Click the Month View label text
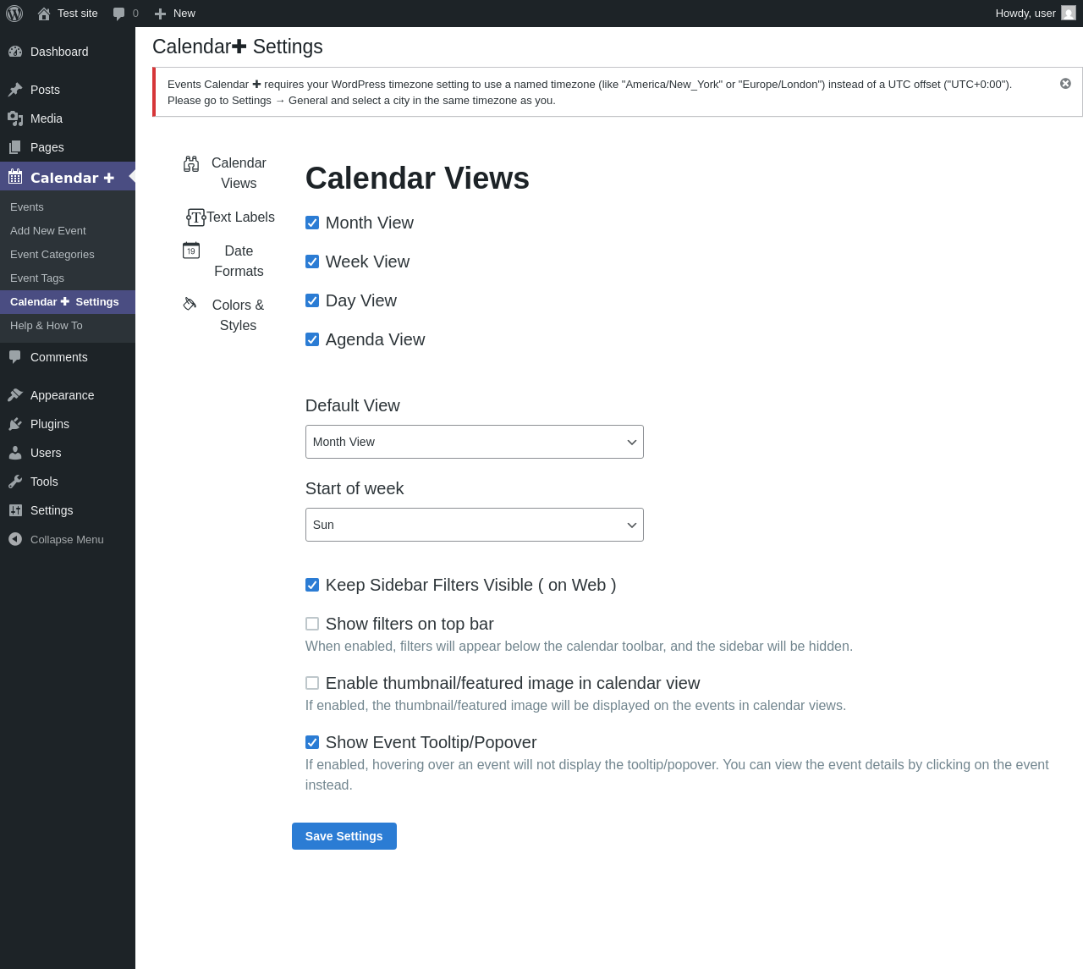Image resolution: width=1083 pixels, height=969 pixels. [370, 223]
